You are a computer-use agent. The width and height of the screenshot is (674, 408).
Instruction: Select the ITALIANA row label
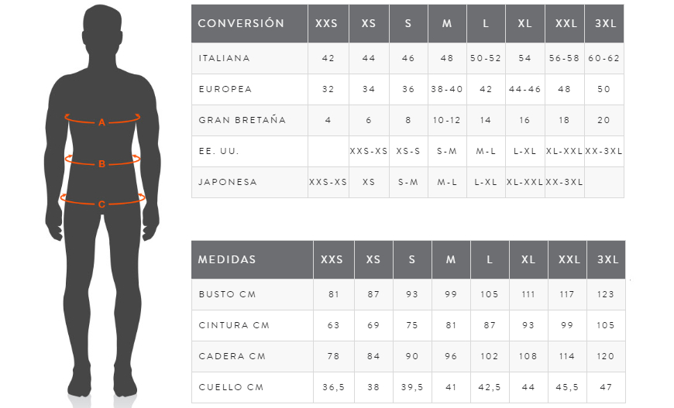click(224, 58)
